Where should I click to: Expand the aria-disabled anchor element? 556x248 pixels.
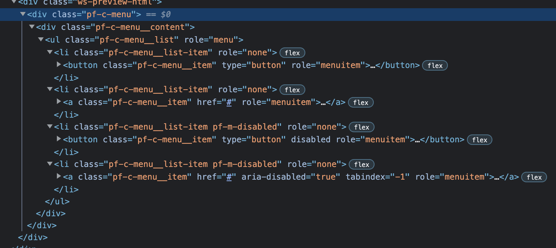point(59,176)
